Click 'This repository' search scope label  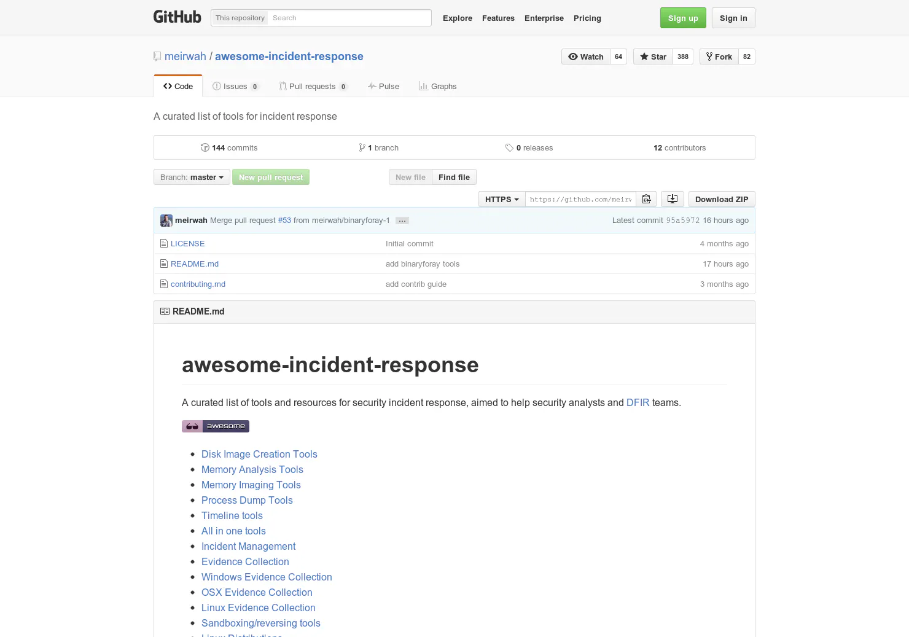240,18
